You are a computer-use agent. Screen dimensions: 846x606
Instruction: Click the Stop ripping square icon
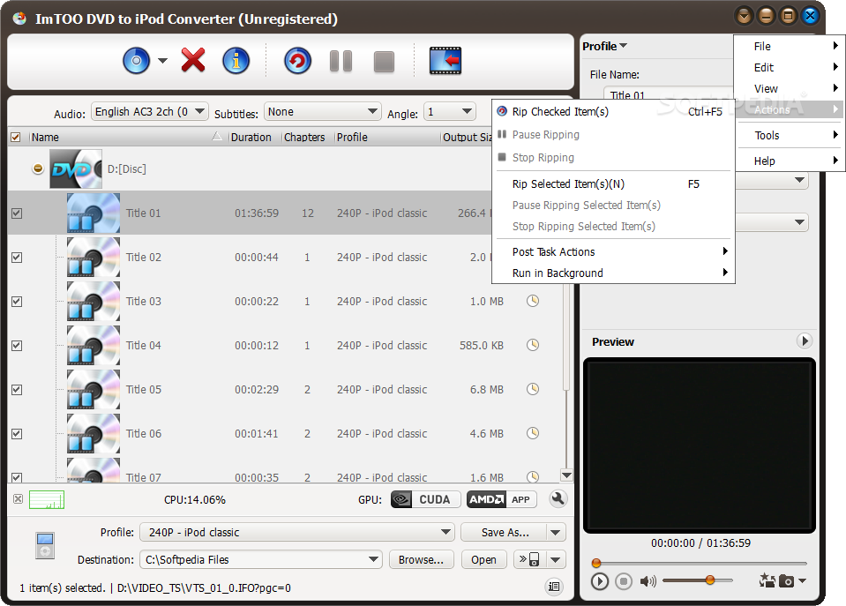384,62
